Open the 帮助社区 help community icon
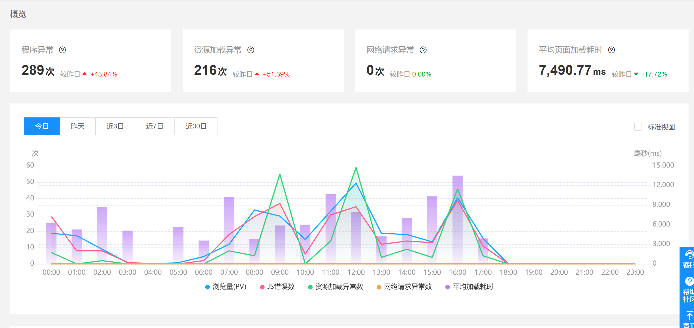This screenshot has width=694, height=328. click(x=689, y=282)
